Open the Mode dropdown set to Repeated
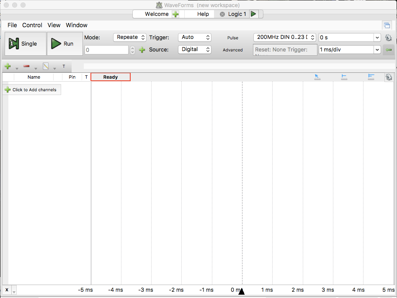This screenshot has height=298, width=397. tap(130, 37)
